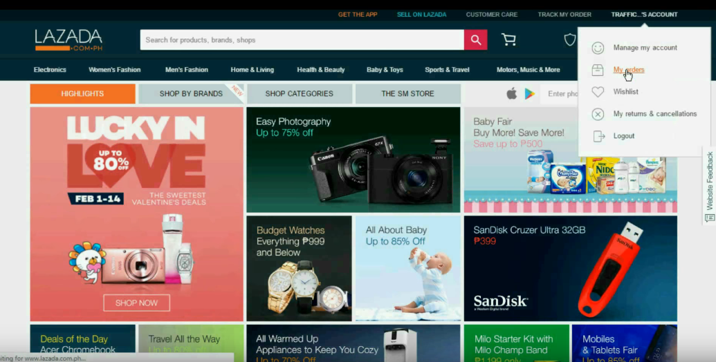Open the Electronics category menu
Viewport: 716px width, 362px height.
point(50,70)
